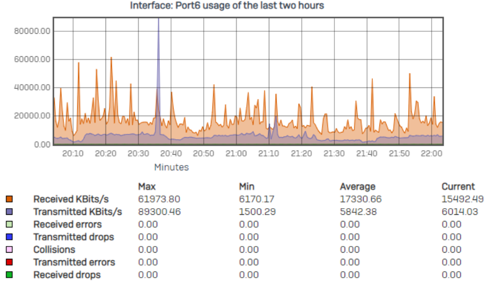Click the Min column header

pyautogui.click(x=247, y=187)
